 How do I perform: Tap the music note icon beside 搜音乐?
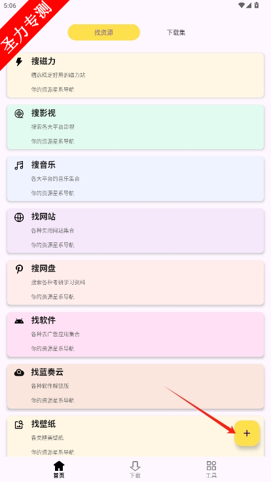click(x=19, y=166)
